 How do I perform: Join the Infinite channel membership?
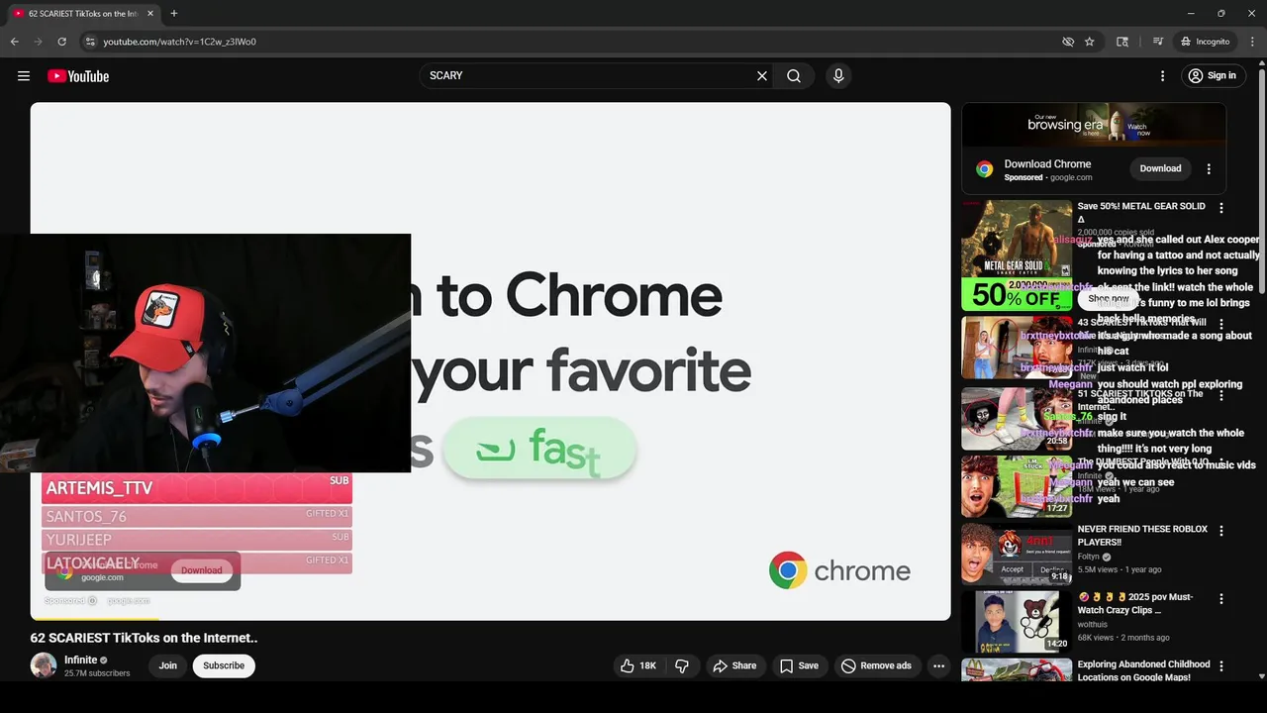click(168, 665)
